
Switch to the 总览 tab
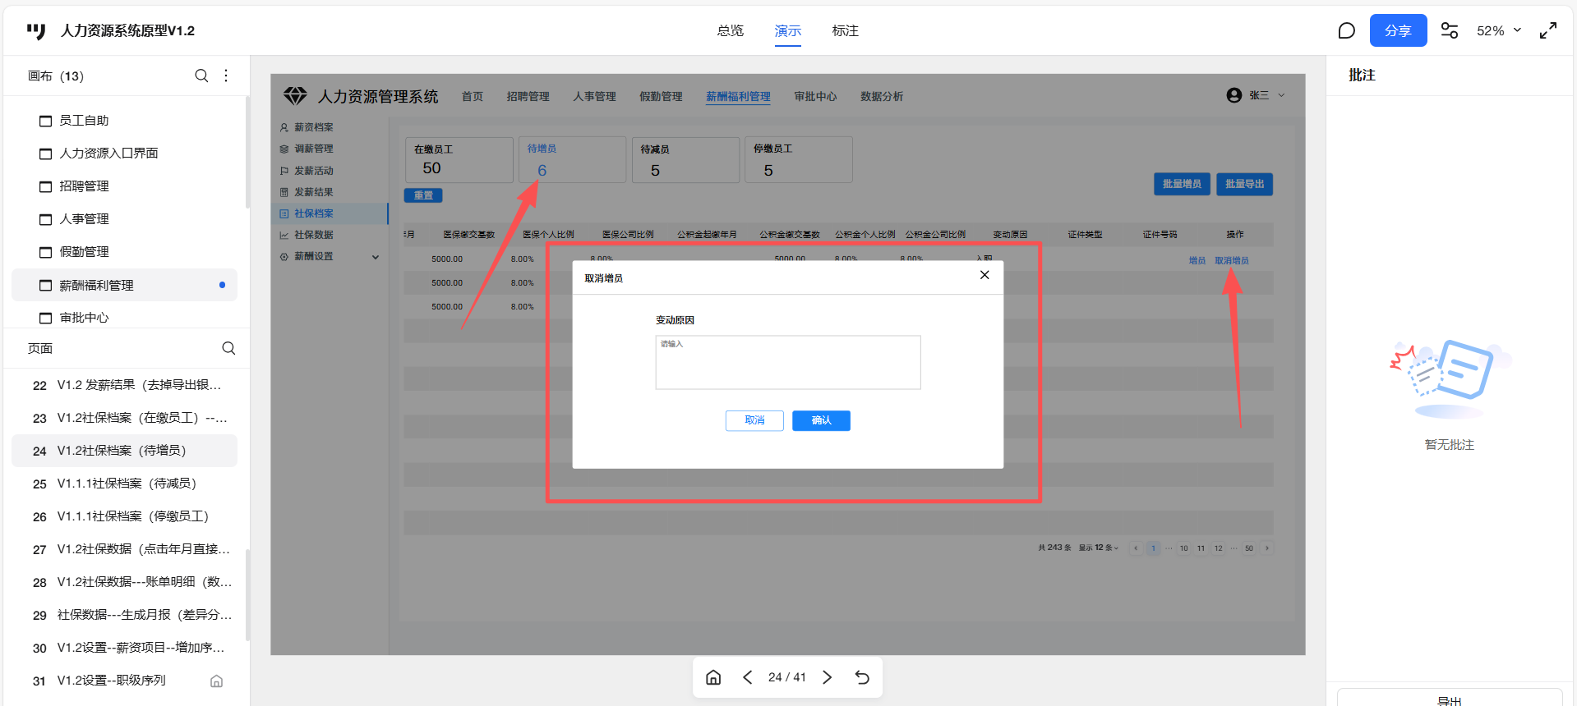[730, 30]
